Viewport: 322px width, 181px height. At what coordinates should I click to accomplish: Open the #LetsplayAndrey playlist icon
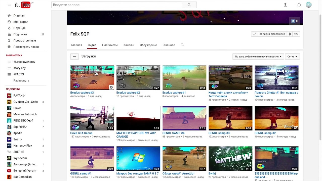click(x=9, y=62)
